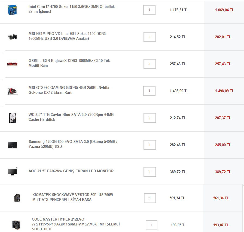Open Samsung 120GB 850 EVO SSD link
This screenshot has width=244, height=232.
coord(73,144)
